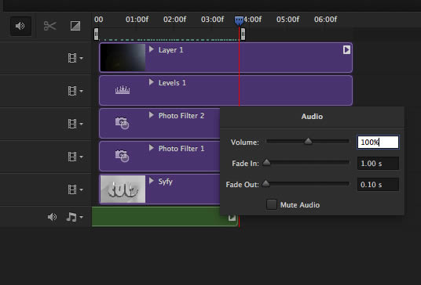Open the Photo Filter 1 track filmstrip menu
This screenshot has height=285, width=421.
[75, 157]
